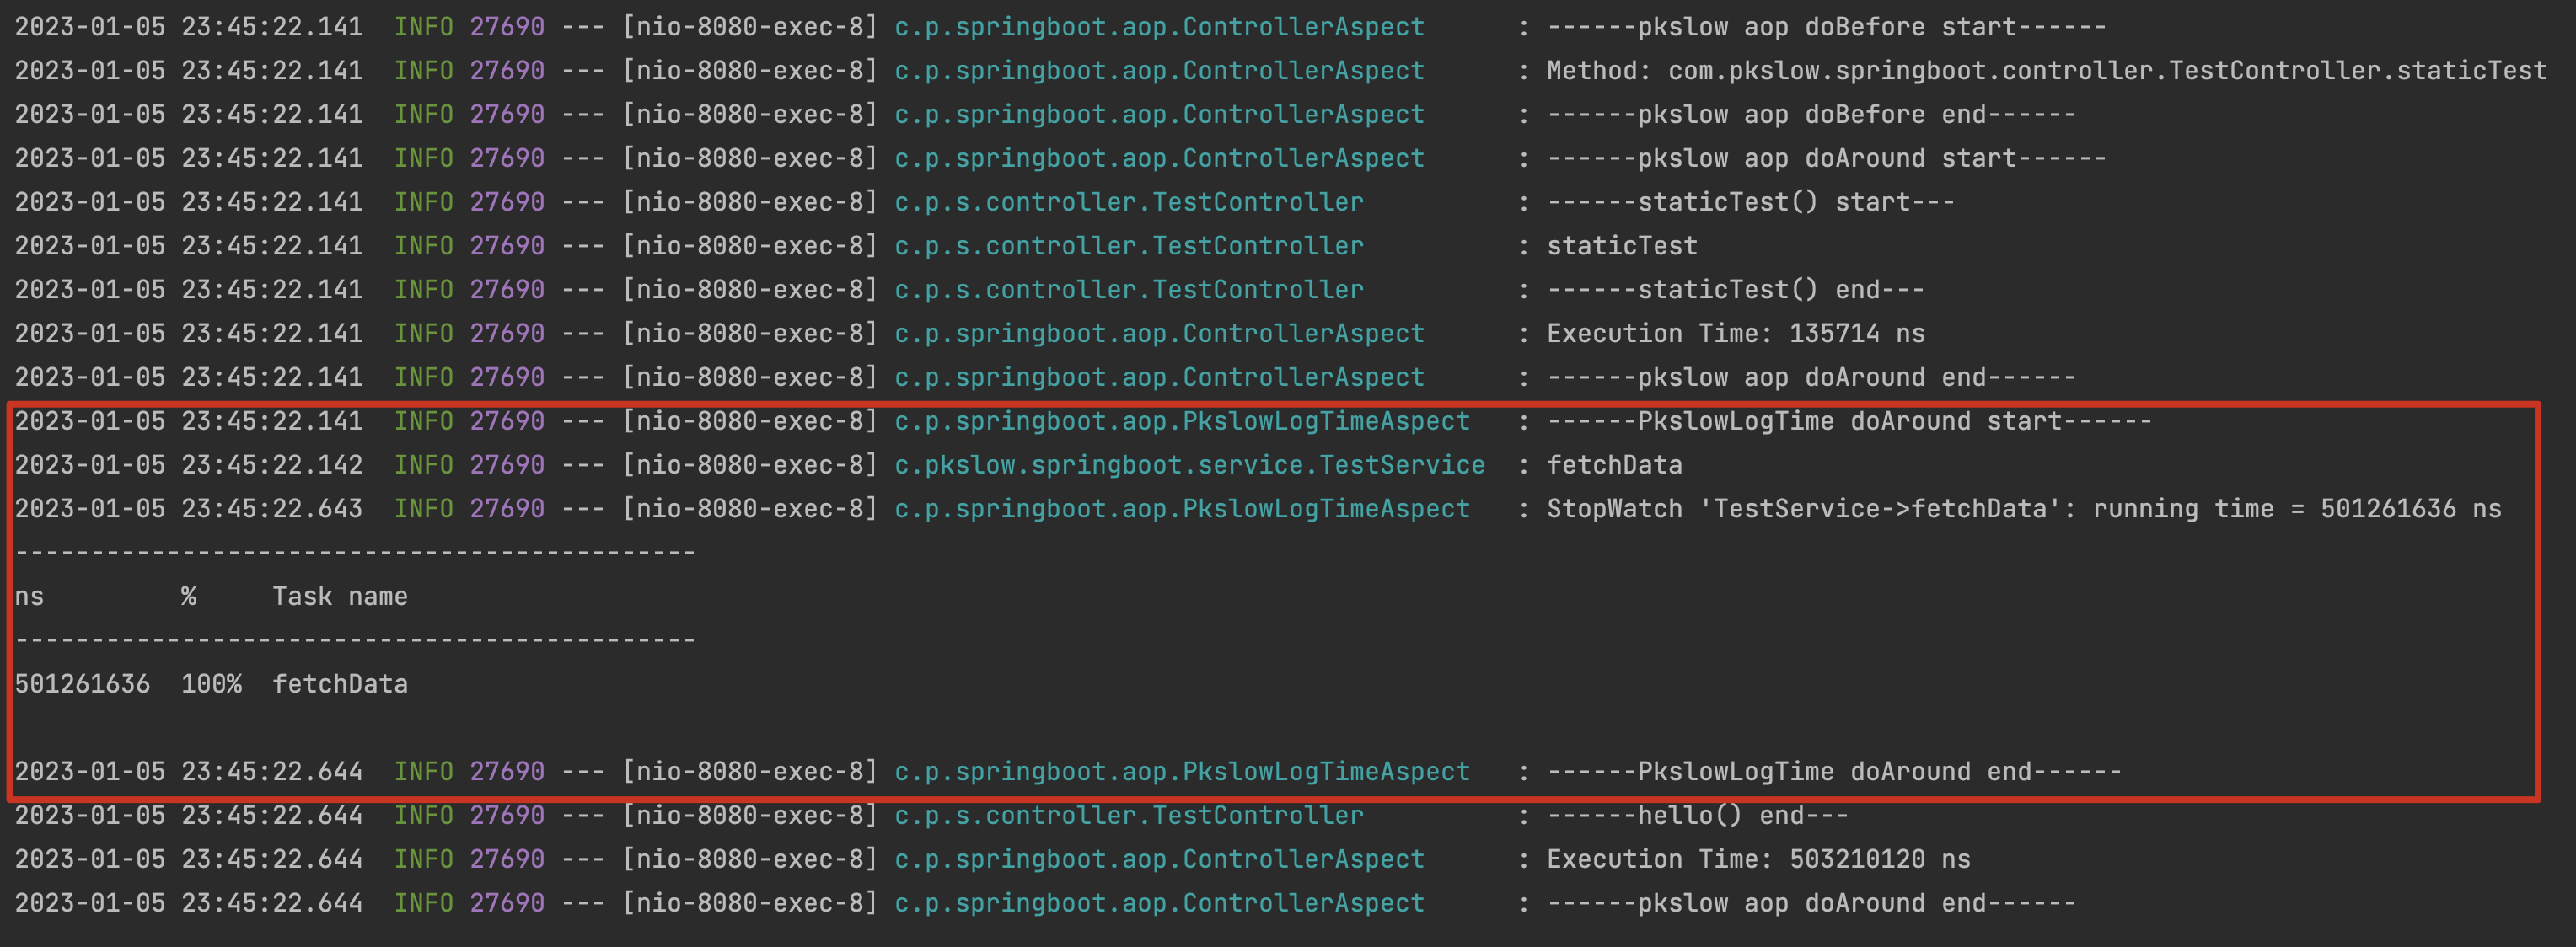Screen dimensions: 2576x947
Task: Click the c.pkslow.springboot.service.TestService logger name
Action: [x=1189, y=465]
